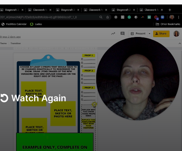Open Facilities Calendar bookmark
This screenshot has width=182, height=151.
point(14,24)
